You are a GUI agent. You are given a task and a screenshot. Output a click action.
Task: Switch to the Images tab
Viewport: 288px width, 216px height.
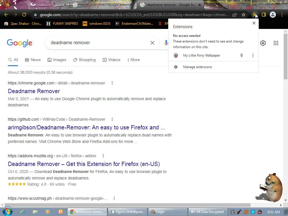(x=57, y=60)
